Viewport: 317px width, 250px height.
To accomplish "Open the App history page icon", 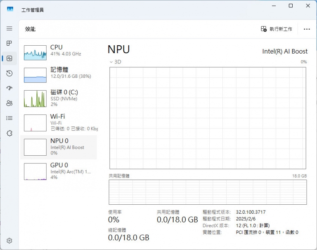I will (9, 73).
